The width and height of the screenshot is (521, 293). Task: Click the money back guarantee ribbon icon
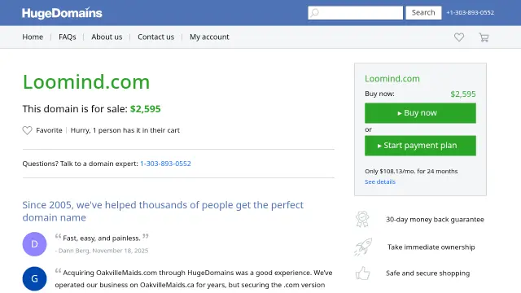point(362,219)
